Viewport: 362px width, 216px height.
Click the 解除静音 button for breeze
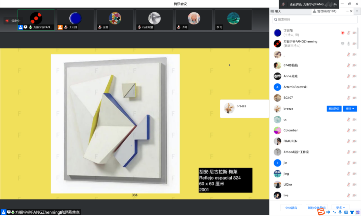[x=334, y=109]
